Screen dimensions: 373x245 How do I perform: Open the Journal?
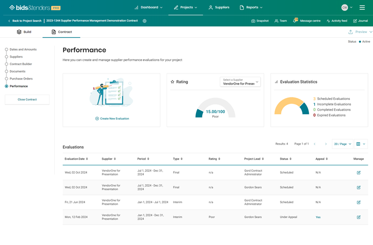point(361,21)
